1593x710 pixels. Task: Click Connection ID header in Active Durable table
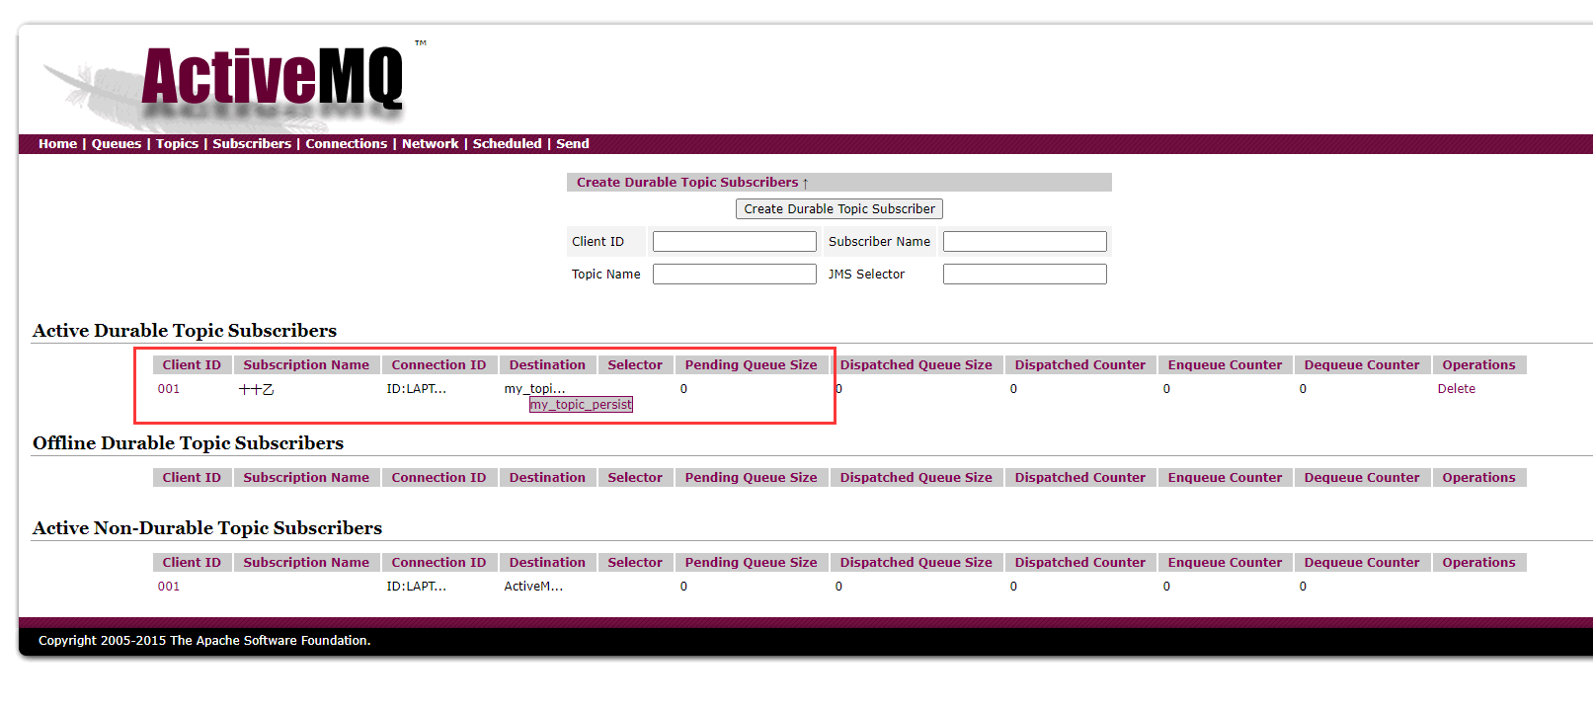(438, 365)
